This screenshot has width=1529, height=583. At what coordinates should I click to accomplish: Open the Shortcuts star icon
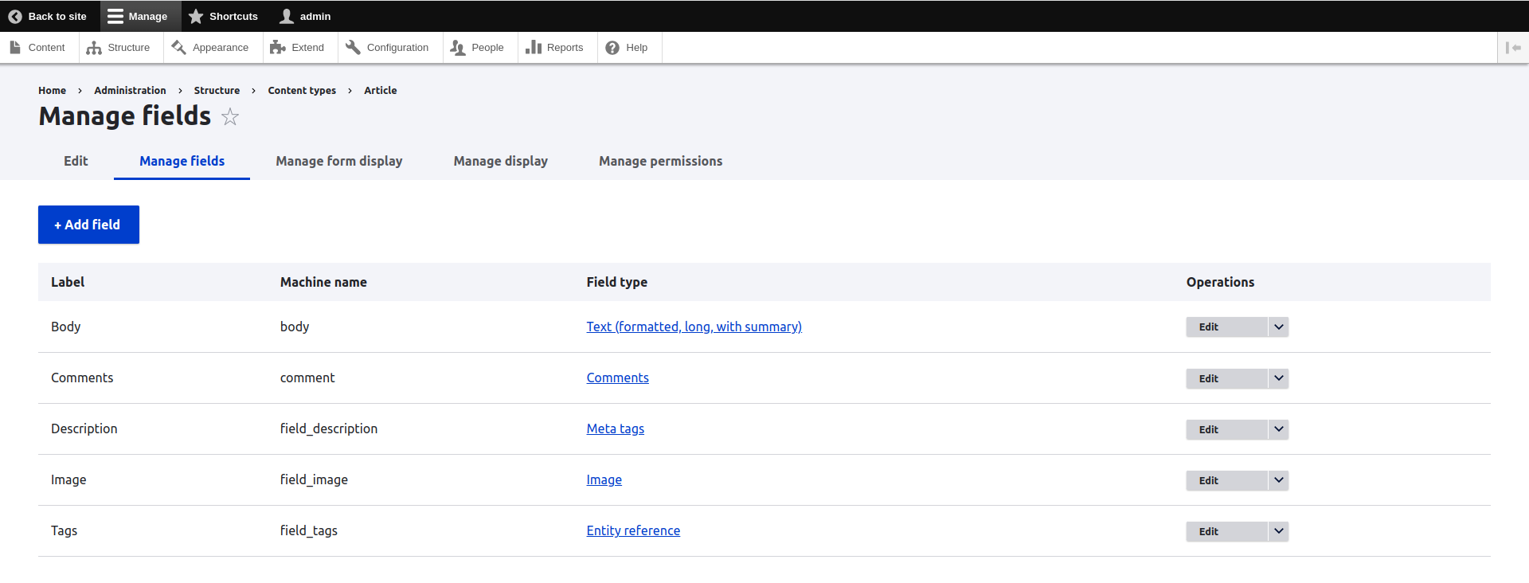196,16
